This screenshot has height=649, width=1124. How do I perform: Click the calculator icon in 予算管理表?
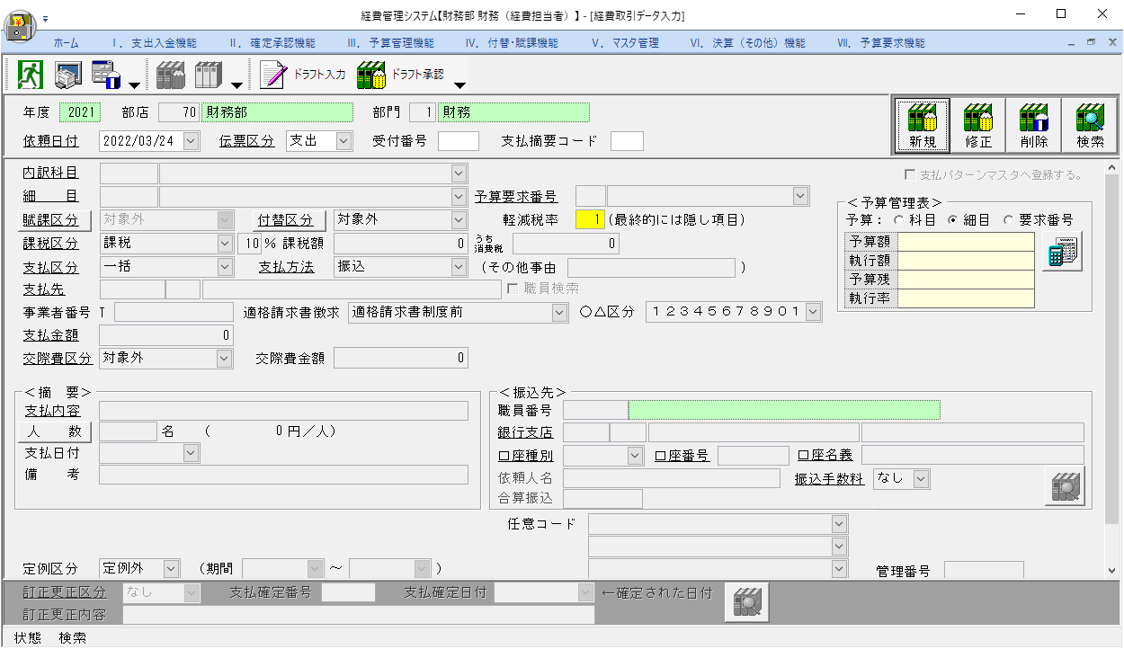coord(1062,251)
